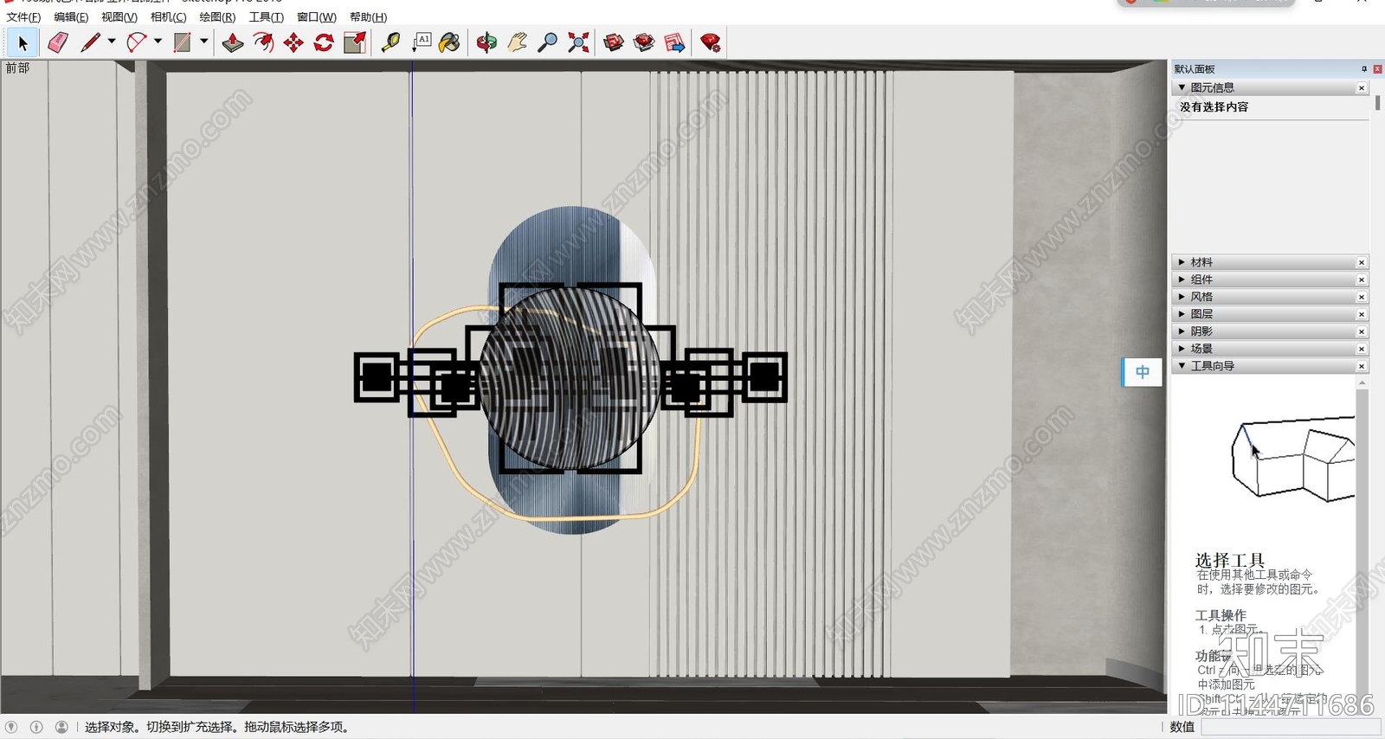Open the 视图(V) menu
Viewport: 1385px width, 739px height.
coord(119,17)
